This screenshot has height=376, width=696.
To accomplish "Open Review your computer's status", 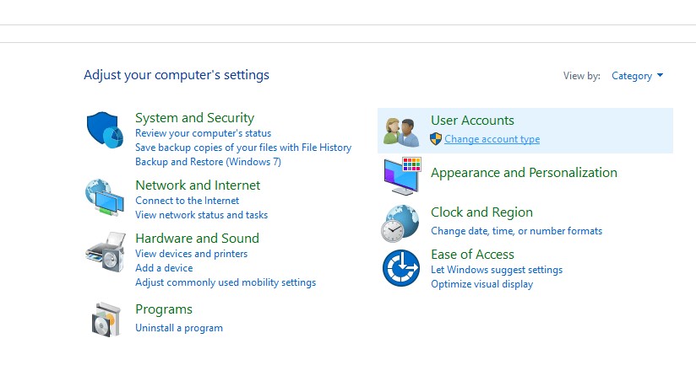I will coord(203,133).
